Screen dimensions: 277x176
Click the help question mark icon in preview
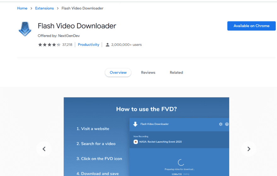click(x=227, y=124)
